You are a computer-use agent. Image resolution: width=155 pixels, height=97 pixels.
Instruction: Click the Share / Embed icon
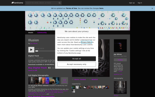point(73,79)
